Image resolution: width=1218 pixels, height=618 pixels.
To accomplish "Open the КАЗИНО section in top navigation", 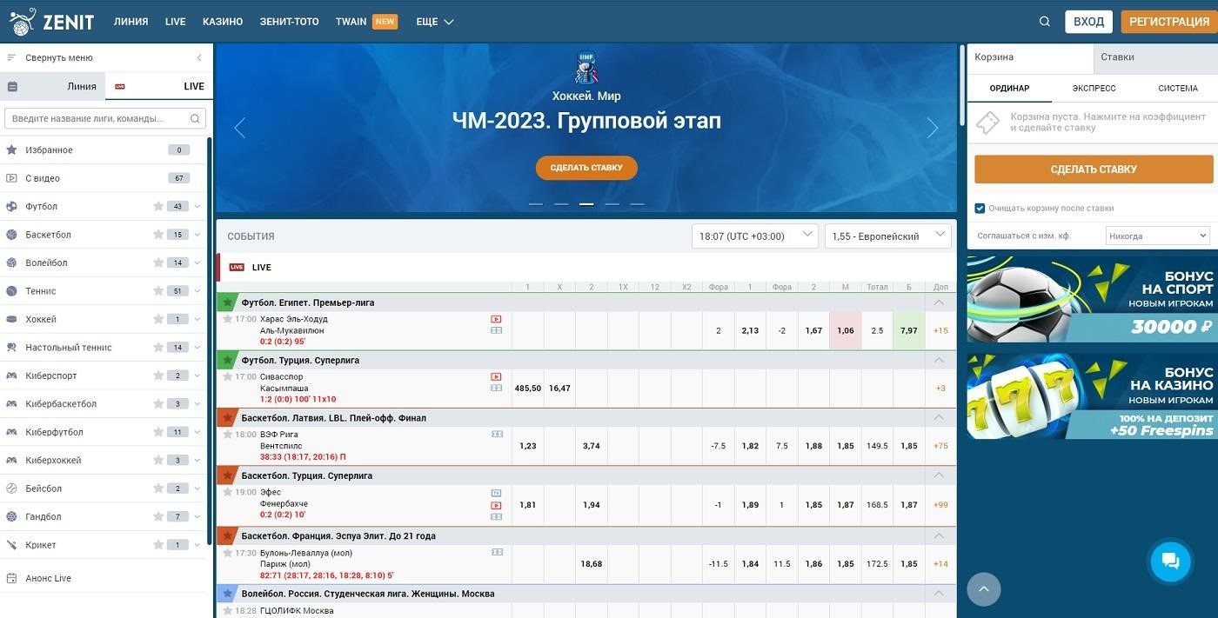I will 223,22.
